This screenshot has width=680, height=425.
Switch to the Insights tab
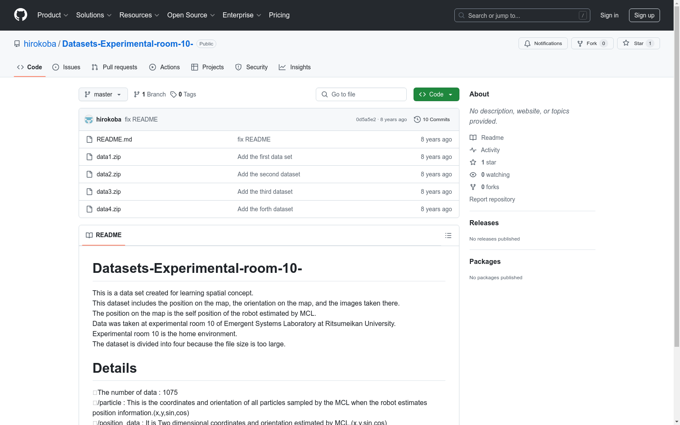(x=295, y=67)
